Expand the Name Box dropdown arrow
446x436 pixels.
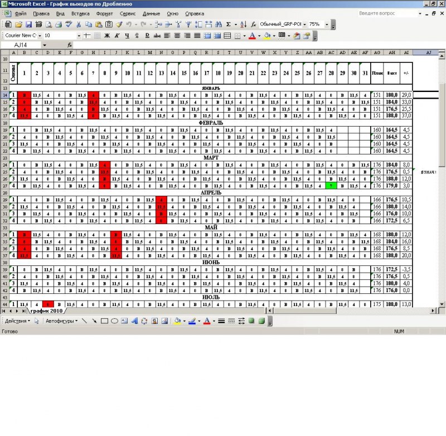tap(45, 45)
